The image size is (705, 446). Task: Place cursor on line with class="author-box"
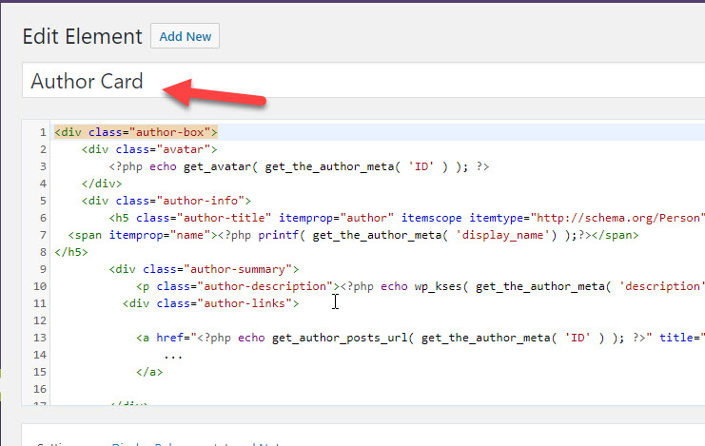136,132
